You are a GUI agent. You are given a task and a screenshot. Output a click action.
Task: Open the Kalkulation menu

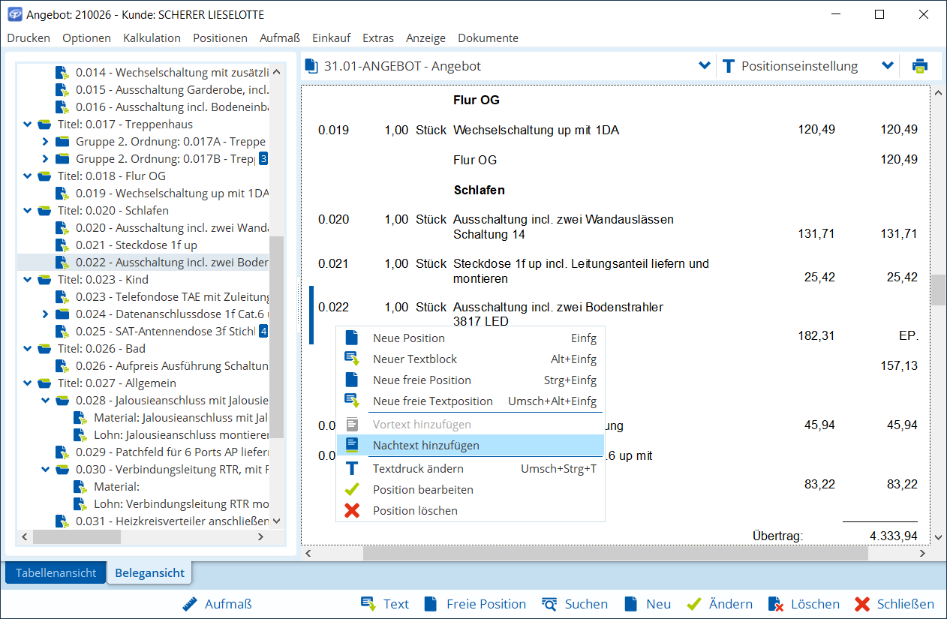click(152, 38)
